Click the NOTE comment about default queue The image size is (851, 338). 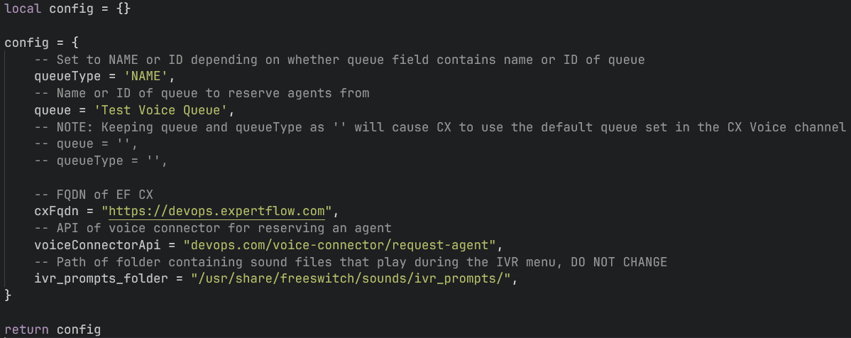[440, 128]
